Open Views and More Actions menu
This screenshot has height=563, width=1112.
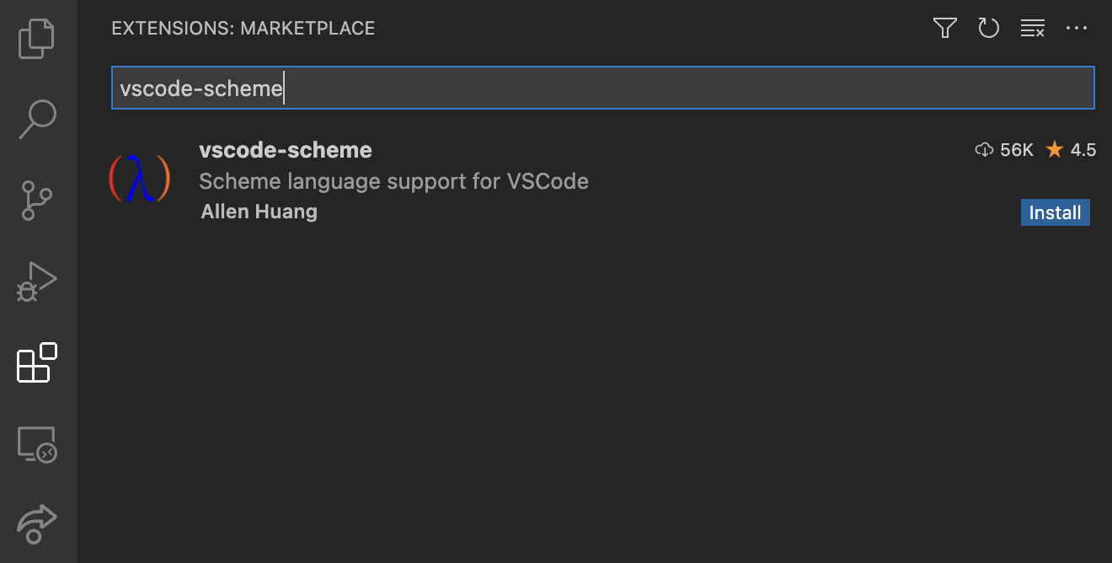tap(1077, 29)
